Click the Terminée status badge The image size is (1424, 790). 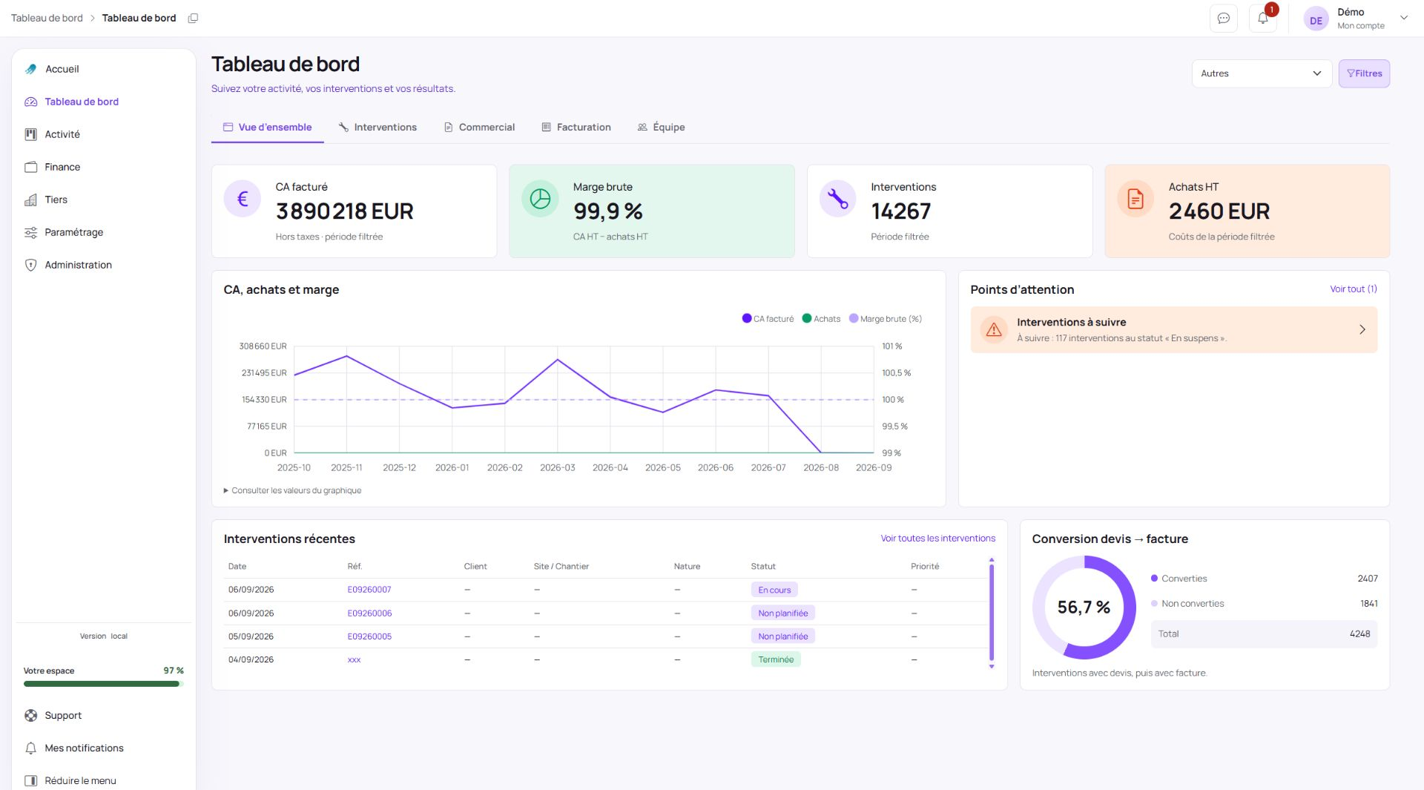(776, 659)
